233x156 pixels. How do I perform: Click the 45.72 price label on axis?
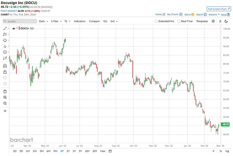[226, 124]
